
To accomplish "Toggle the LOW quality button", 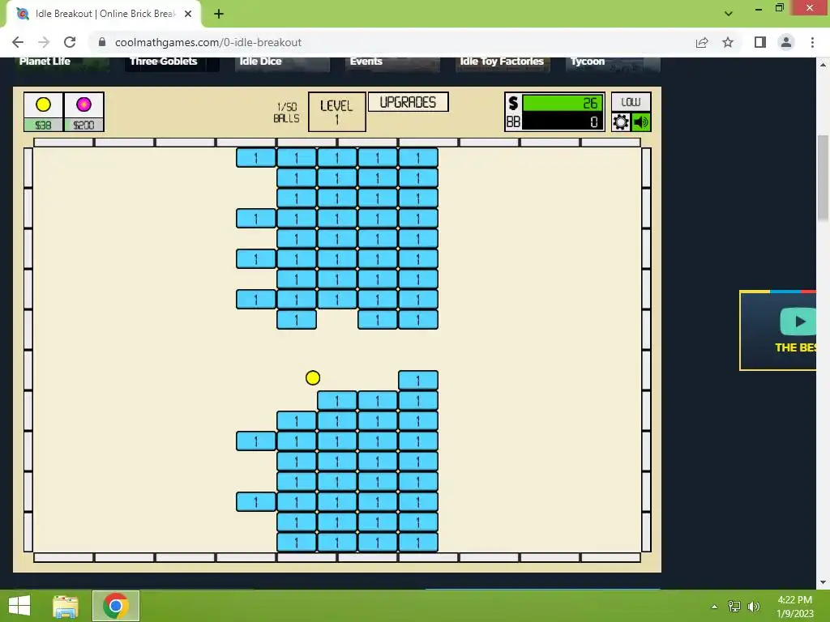I will [631, 101].
